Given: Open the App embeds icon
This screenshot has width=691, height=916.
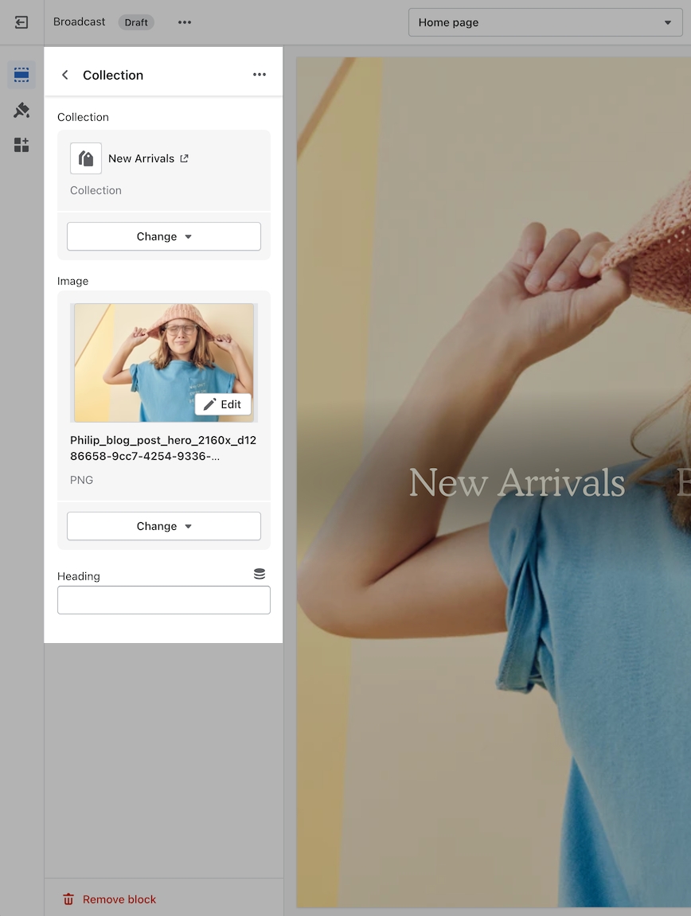Looking at the screenshot, I should (x=21, y=145).
